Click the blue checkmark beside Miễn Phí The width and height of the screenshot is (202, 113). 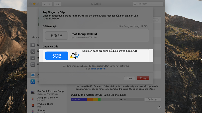(77, 56)
